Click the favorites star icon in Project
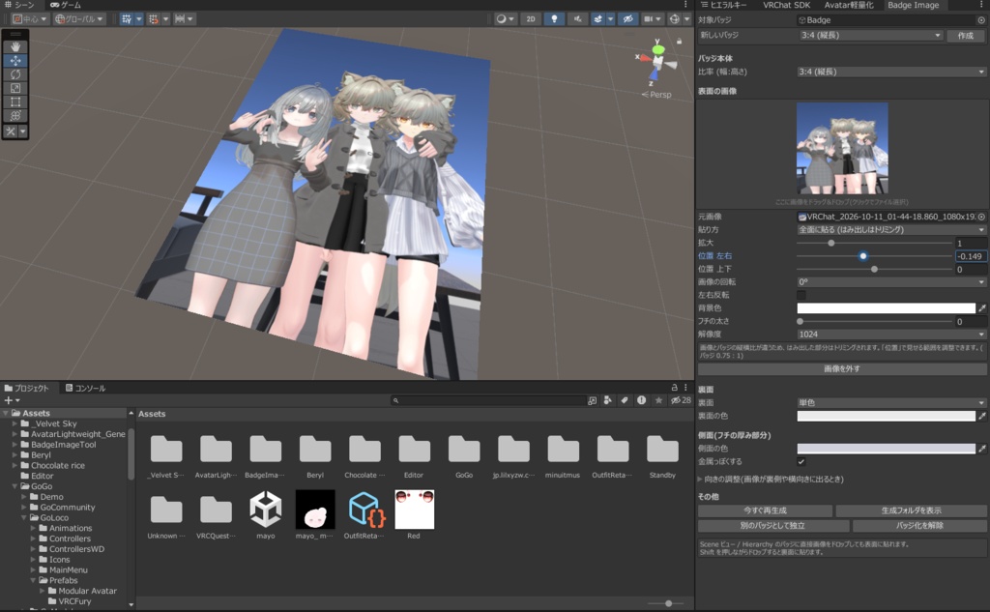990x612 pixels. coord(658,400)
